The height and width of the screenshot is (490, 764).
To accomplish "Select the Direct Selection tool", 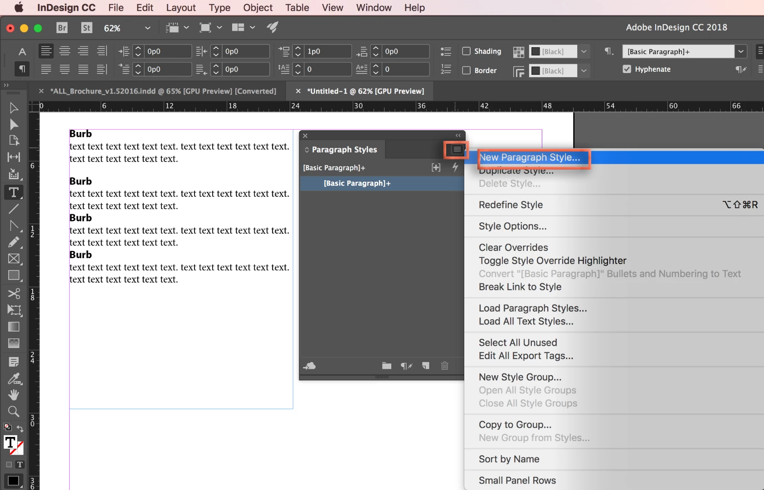I will click(14, 125).
